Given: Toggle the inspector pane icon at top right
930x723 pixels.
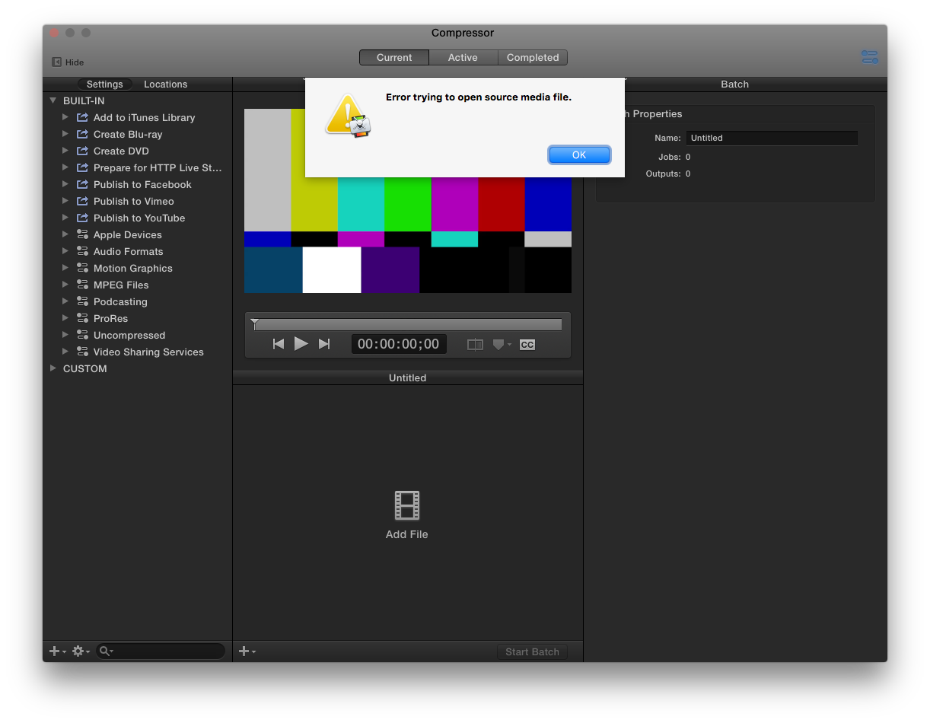Looking at the screenshot, I should 869,57.
